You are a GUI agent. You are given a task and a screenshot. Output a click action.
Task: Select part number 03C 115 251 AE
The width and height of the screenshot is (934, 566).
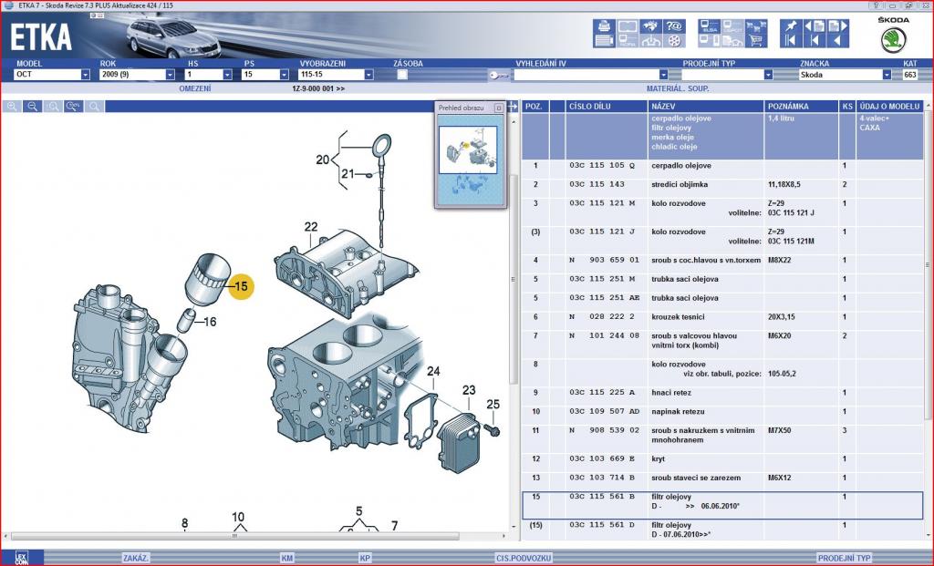pyautogui.click(x=604, y=298)
